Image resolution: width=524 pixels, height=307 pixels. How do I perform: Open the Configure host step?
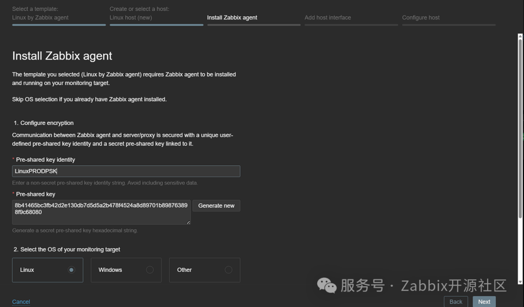[x=421, y=17]
